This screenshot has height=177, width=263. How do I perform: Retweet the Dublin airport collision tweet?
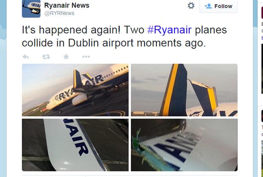(46, 57)
